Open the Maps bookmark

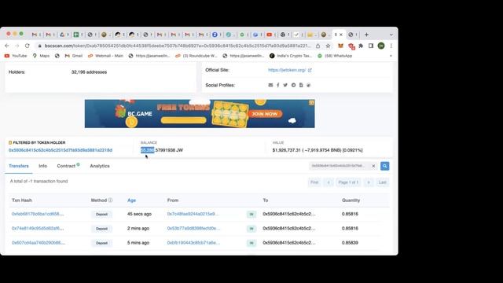pyautogui.click(x=41, y=56)
